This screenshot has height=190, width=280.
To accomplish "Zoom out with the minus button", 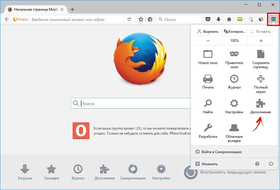I will coord(208,41).
